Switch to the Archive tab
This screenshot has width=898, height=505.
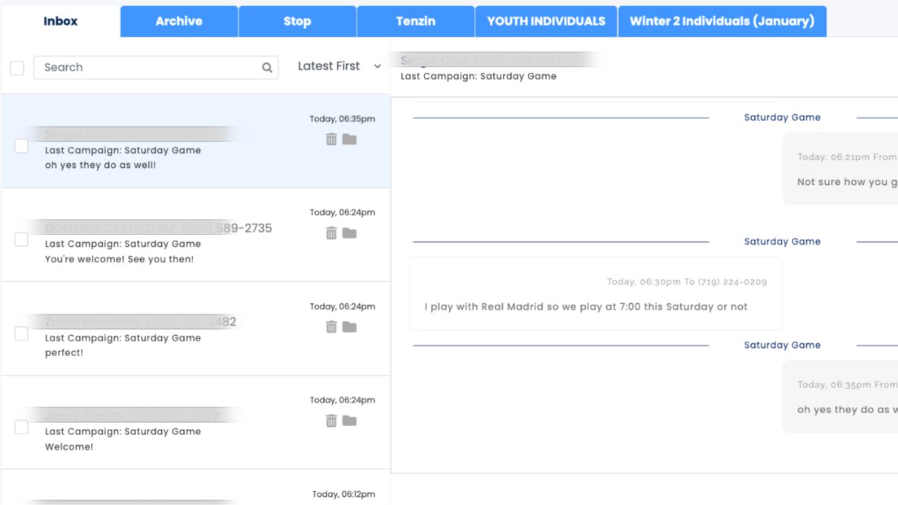(x=179, y=21)
